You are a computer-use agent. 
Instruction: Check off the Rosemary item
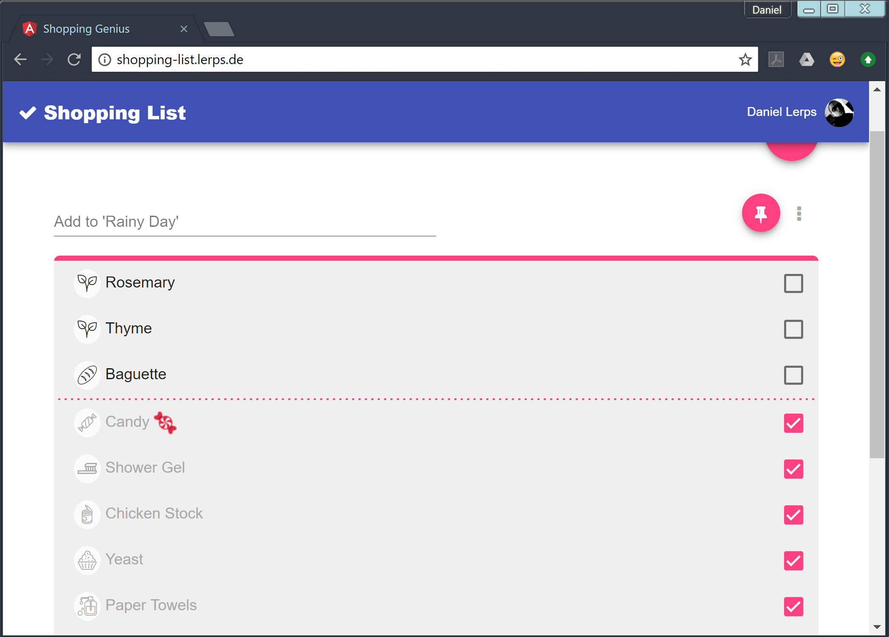pyautogui.click(x=793, y=284)
